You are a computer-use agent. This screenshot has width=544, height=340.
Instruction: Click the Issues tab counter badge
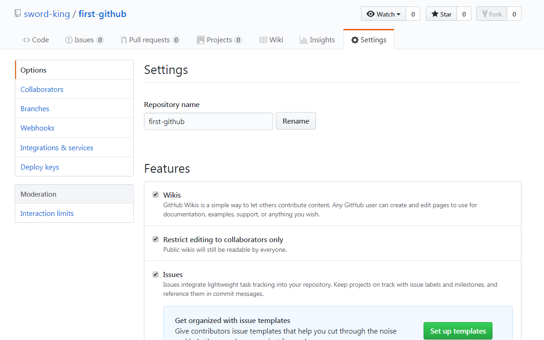click(100, 40)
